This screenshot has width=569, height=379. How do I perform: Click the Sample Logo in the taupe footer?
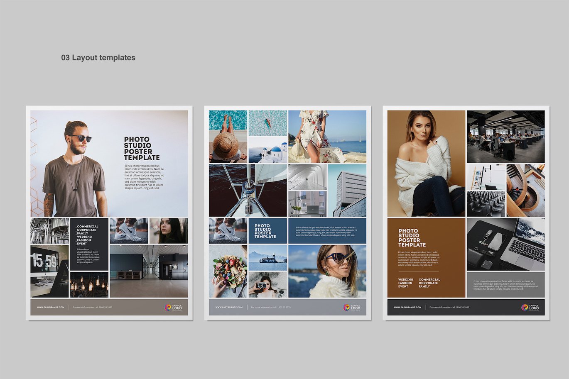click(x=173, y=308)
